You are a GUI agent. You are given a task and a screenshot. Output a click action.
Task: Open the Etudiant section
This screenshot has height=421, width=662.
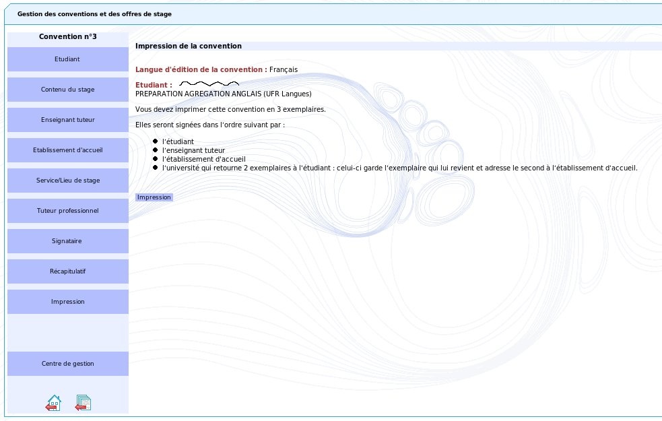pos(67,59)
